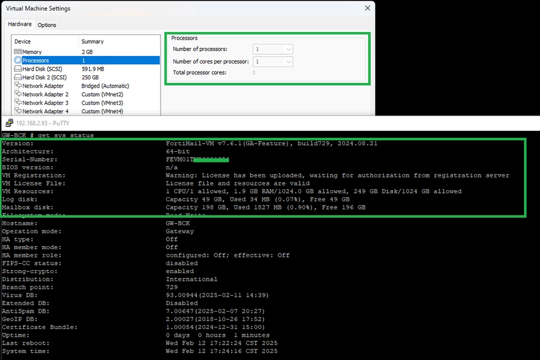This screenshot has width=540, height=360.
Task: Click the Branch point 729 value
Action: (x=172, y=287)
